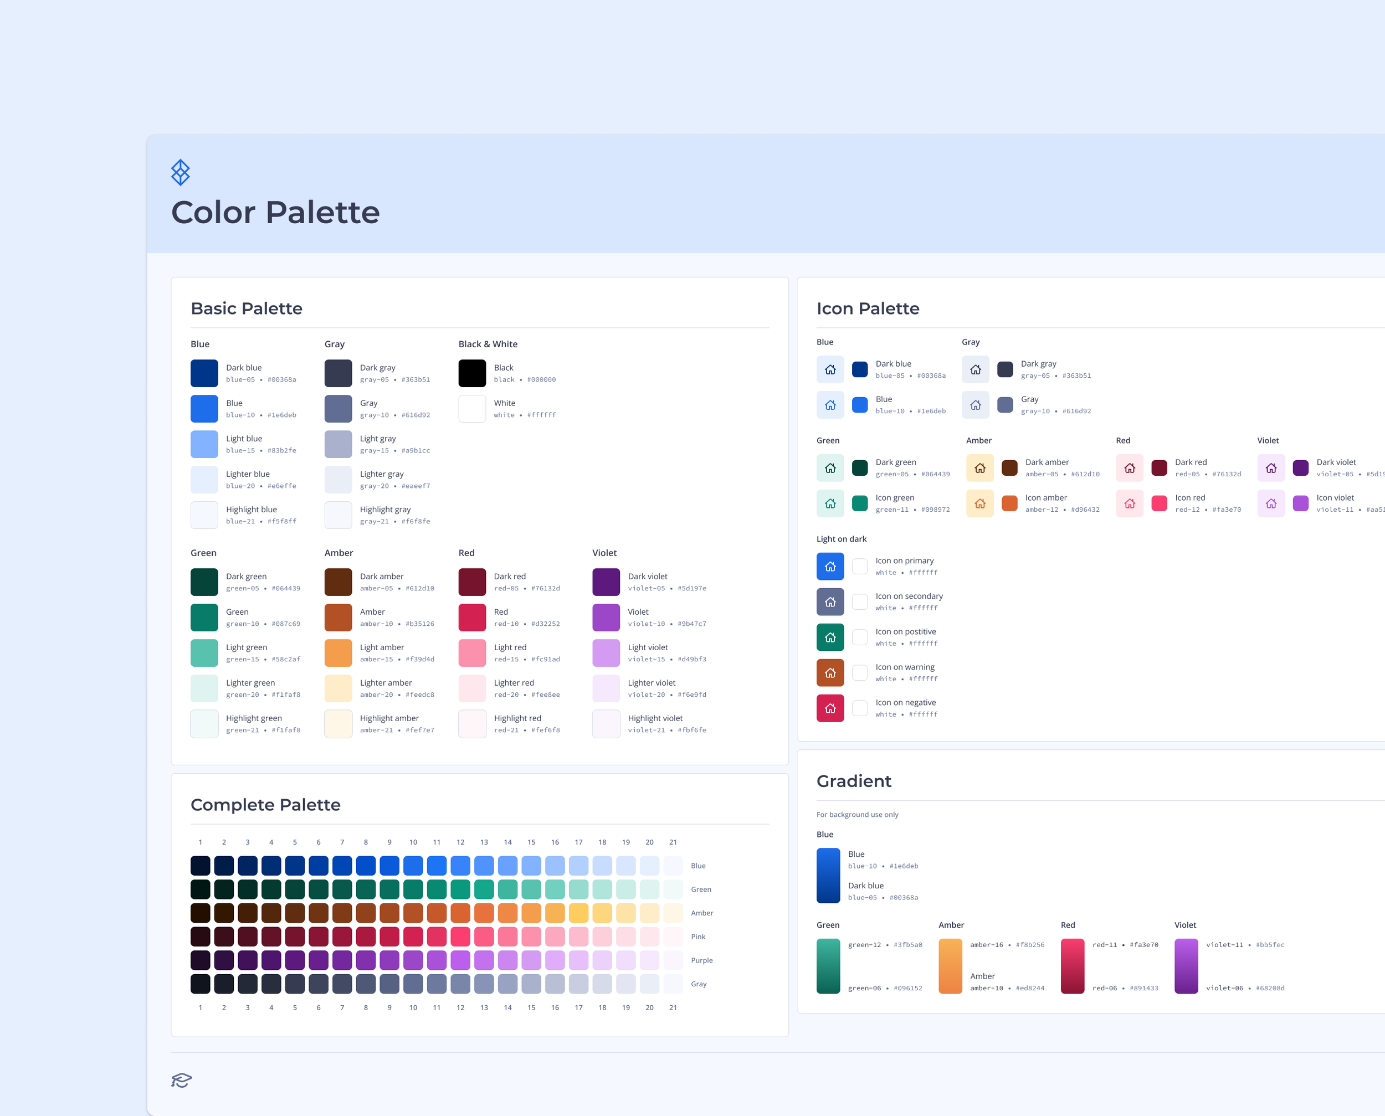Click the Icon on primary white swatch

pyautogui.click(x=860, y=567)
